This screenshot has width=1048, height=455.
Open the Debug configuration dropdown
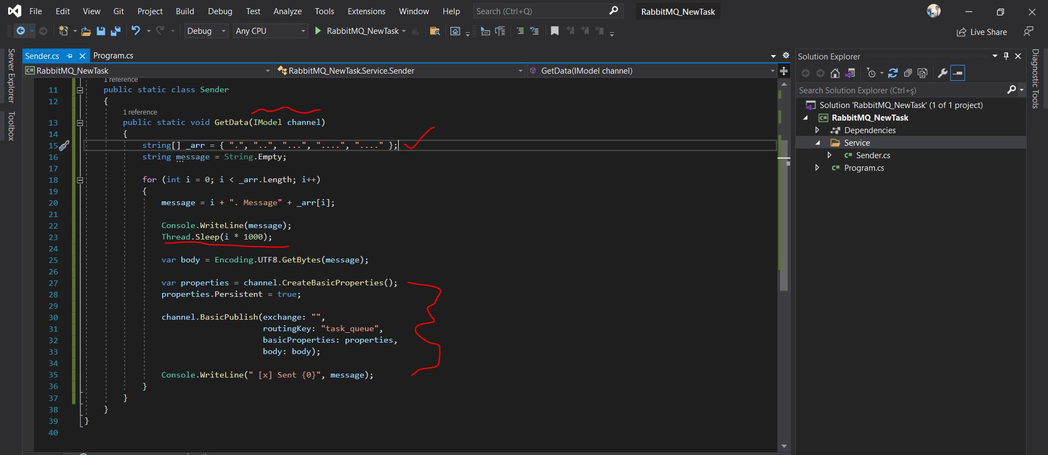[x=206, y=31]
